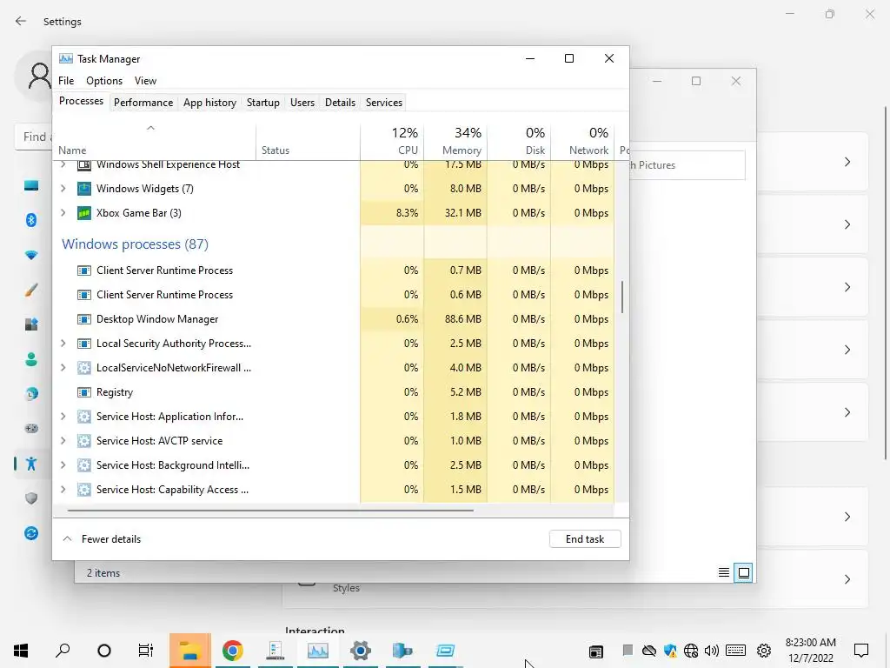890x668 pixels.
Task: Select the Registry process row
Action: (x=334, y=392)
